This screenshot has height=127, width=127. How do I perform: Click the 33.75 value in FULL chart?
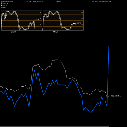pos(79,23)
